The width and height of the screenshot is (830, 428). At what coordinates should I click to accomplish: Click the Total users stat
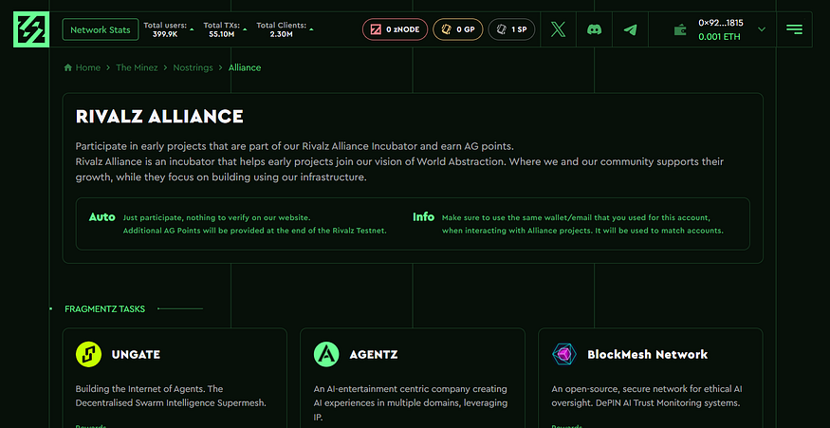165,29
